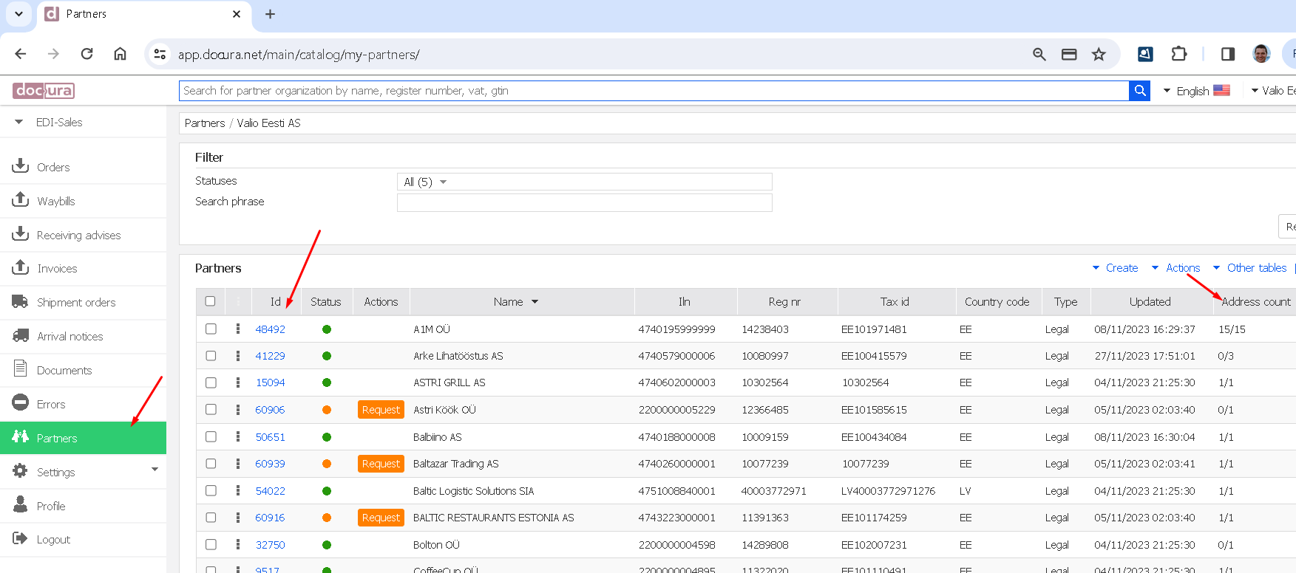Open Invoices menu item
The width and height of the screenshot is (1296, 573).
pos(83,269)
